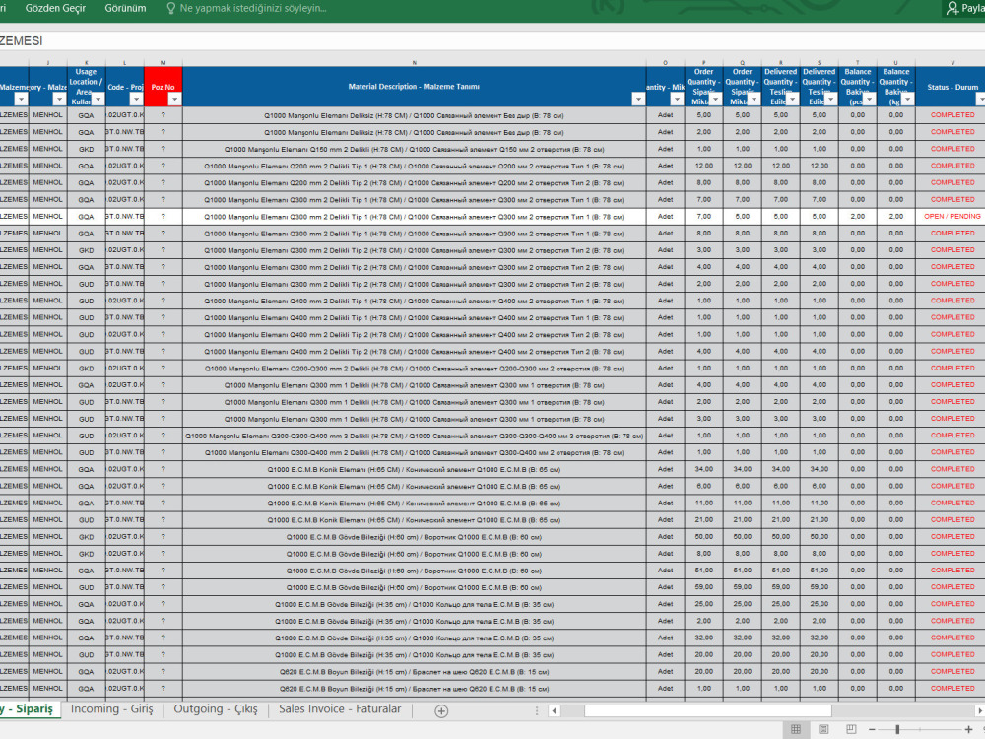985x739 pixels.
Task: Select the Sipariş sheet tab
Action: (x=30, y=709)
